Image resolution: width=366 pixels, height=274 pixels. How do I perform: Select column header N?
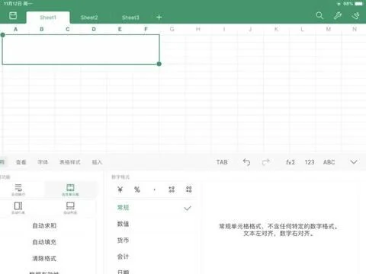click(x=355, y=29)
